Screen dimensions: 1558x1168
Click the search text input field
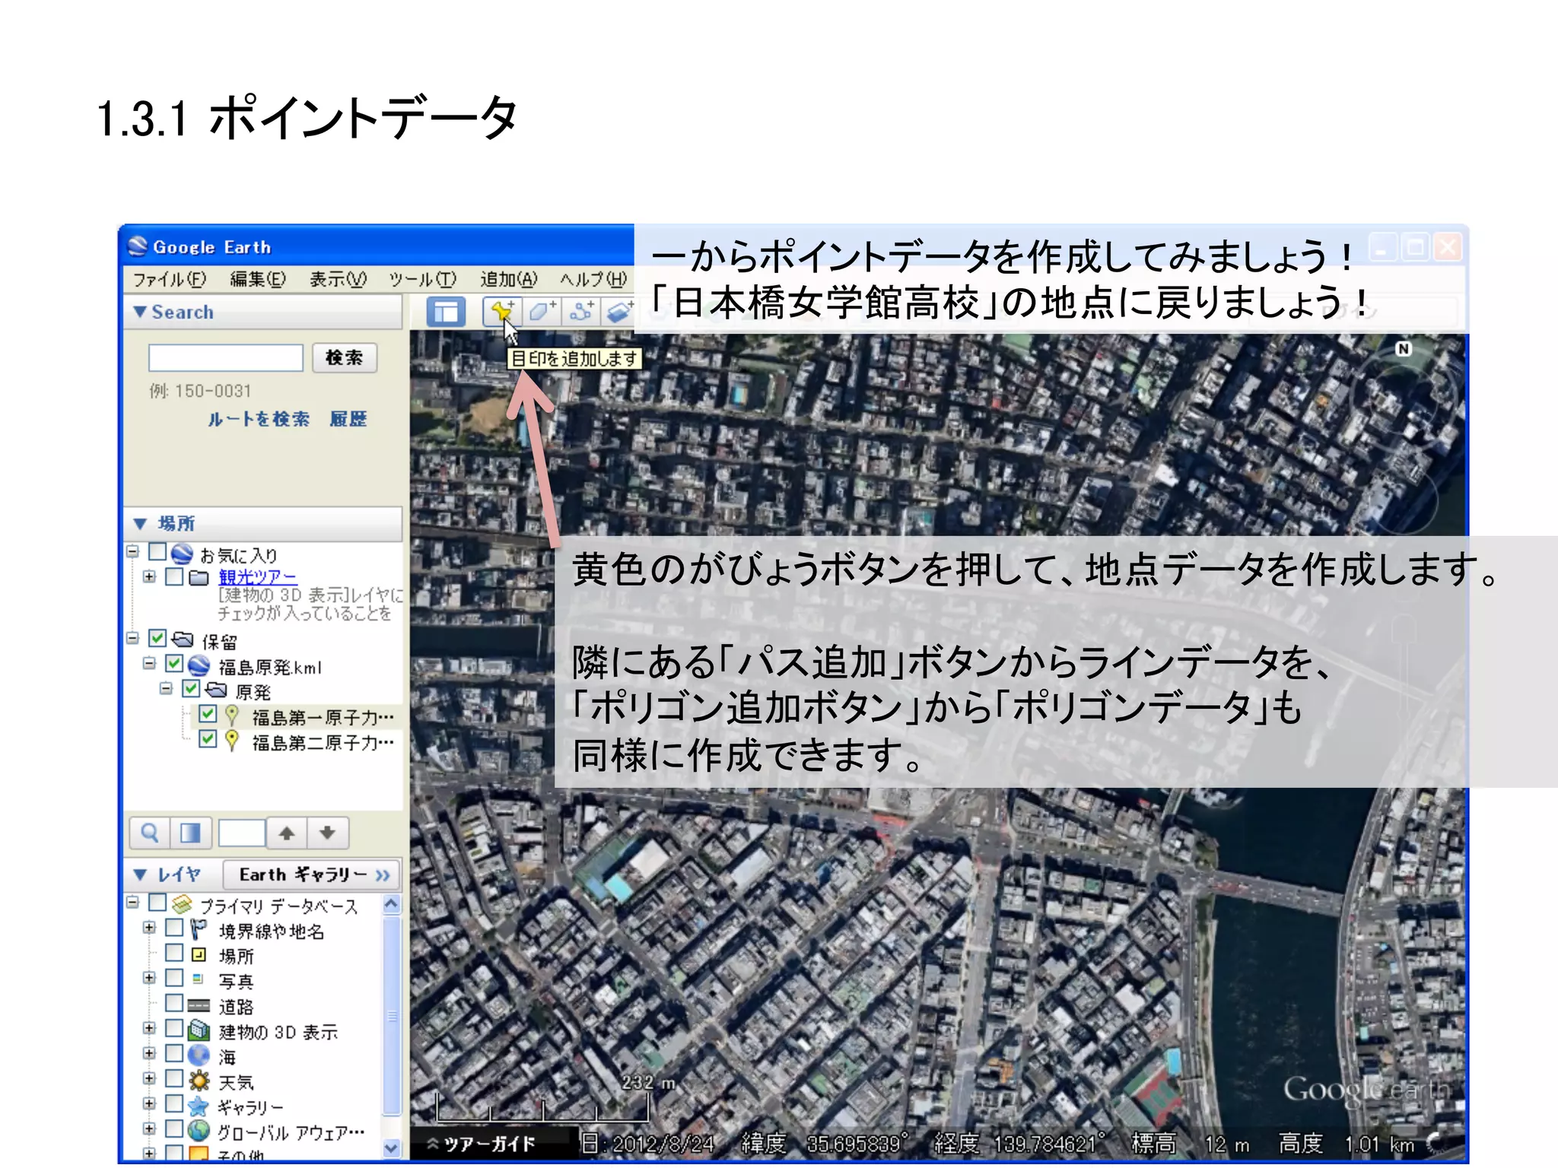[x=226, y=358]
